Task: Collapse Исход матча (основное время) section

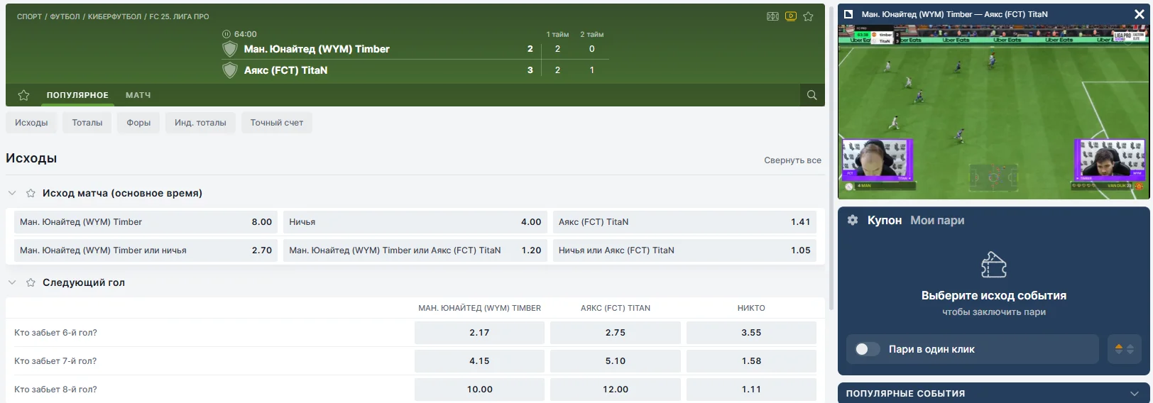Action: click(x=12, y=193)
